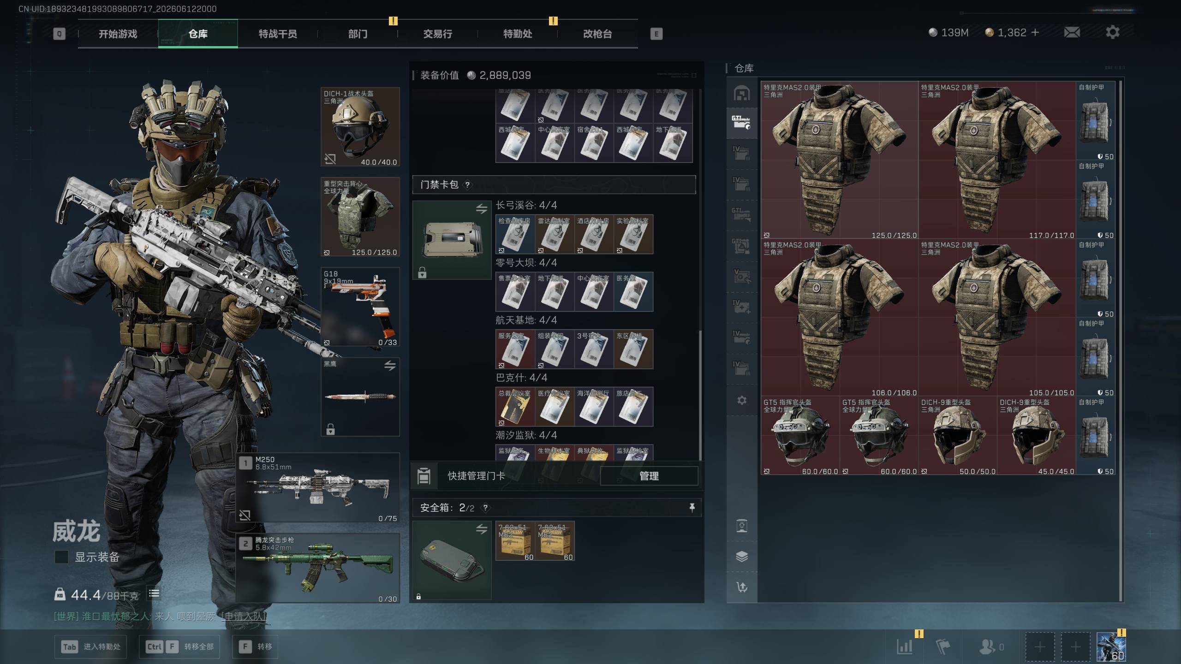Select the 仓库 tab
1181x664 pixels.
198,34
